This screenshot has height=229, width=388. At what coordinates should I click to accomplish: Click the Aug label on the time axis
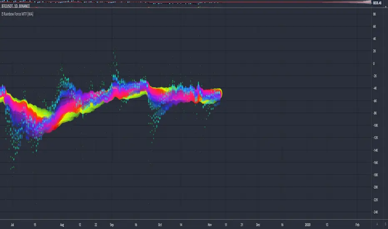coord(63,224)
